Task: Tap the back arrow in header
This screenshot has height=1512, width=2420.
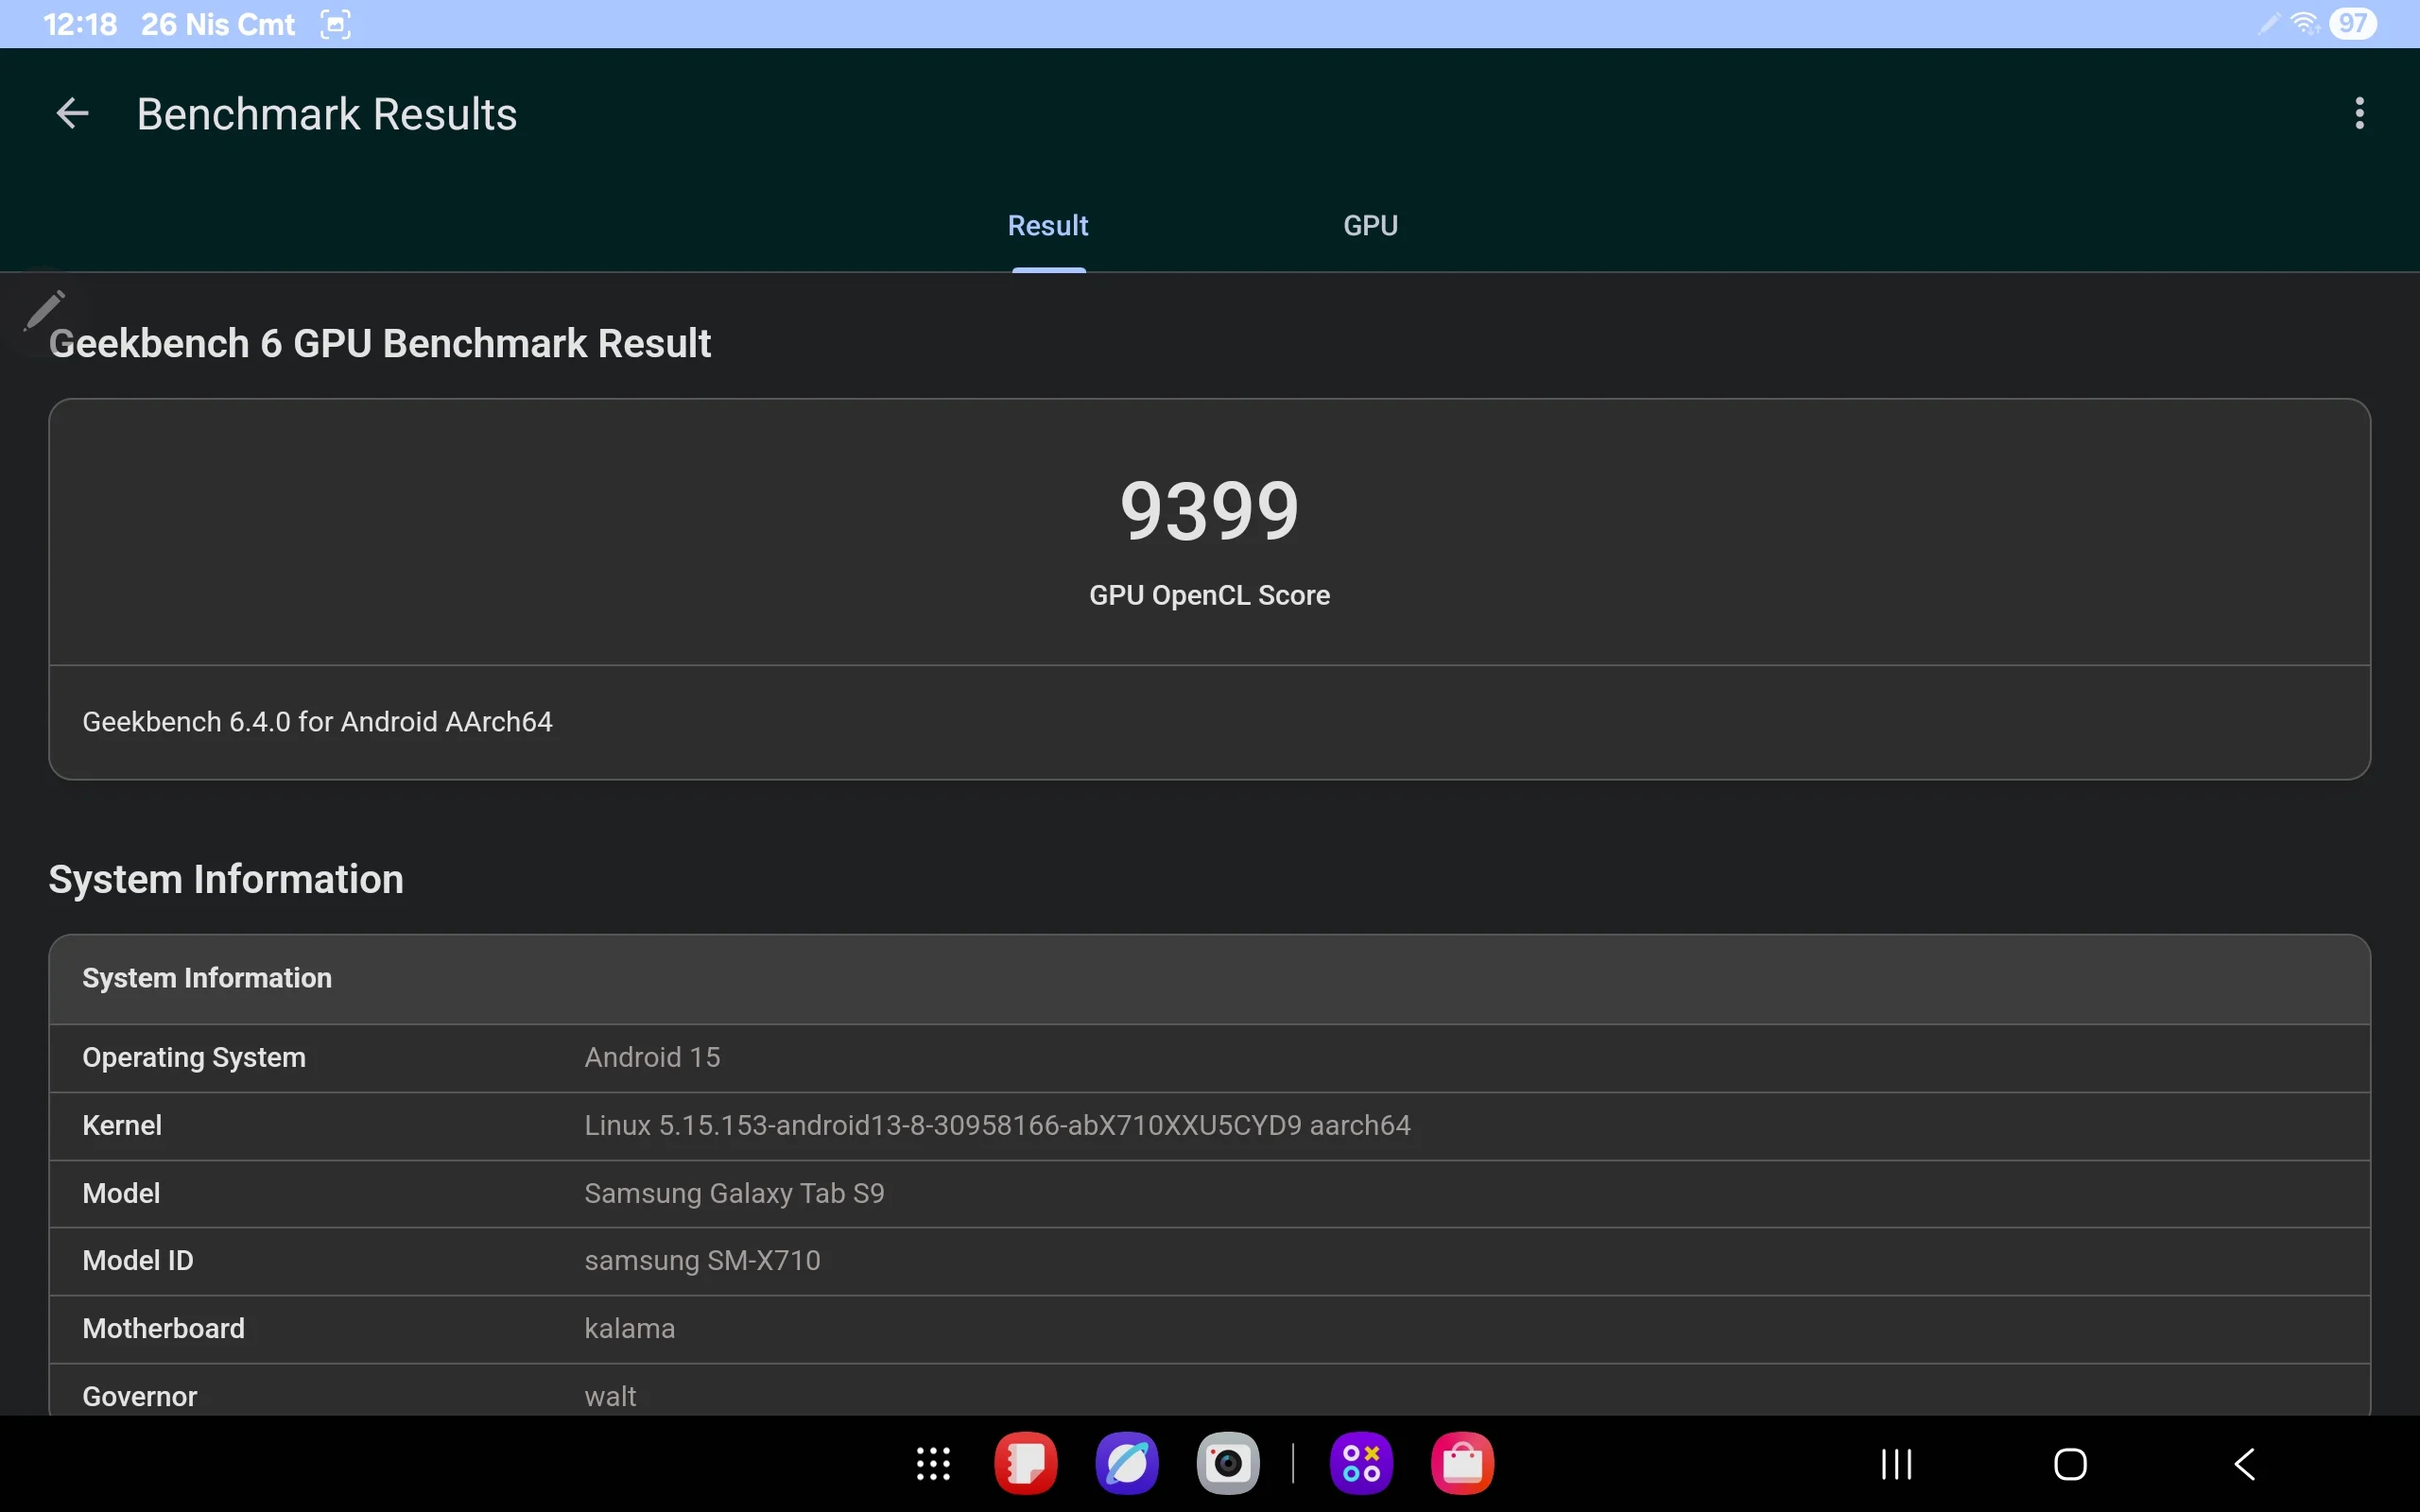Action: 72,114
